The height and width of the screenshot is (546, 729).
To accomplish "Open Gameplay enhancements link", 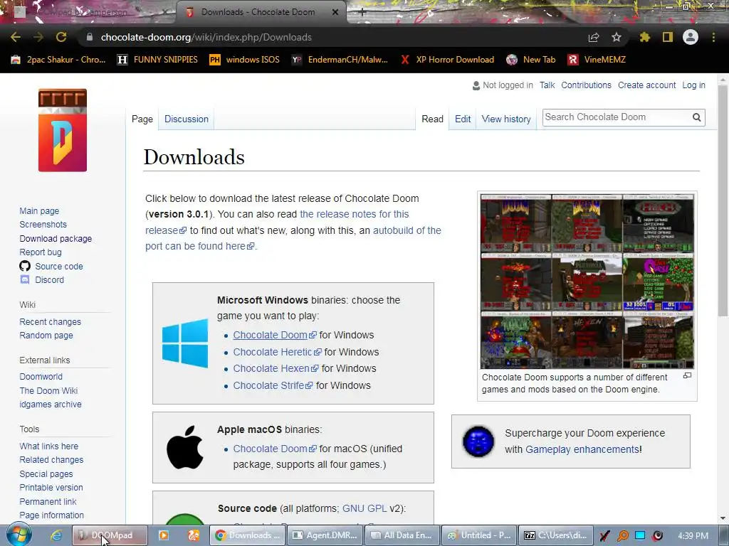I will point(582,449).
